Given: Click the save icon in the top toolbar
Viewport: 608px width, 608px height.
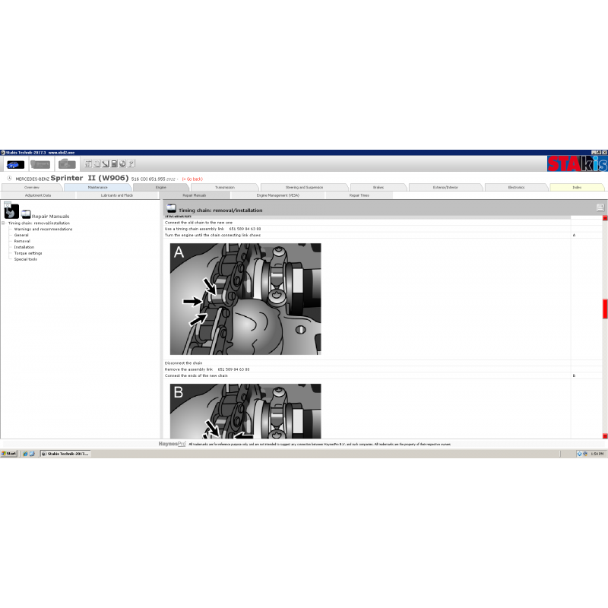Looking at the screenshot, I should 113,163.
